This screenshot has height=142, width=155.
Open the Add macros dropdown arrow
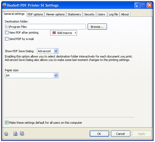tap(75, 33)
